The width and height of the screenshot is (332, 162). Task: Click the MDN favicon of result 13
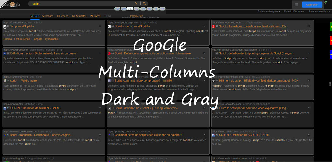click(214, 81)
